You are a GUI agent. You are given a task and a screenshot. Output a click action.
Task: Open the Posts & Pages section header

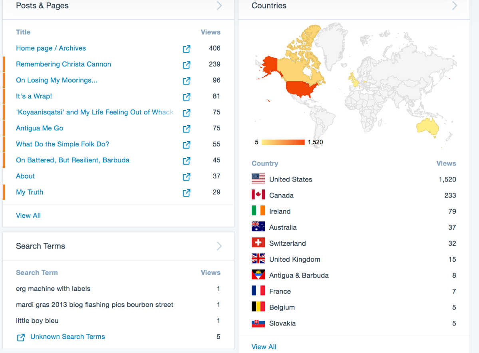point(42,6)
